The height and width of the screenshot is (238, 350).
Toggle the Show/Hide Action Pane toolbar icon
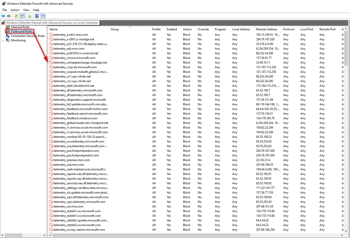pos(43,16)
